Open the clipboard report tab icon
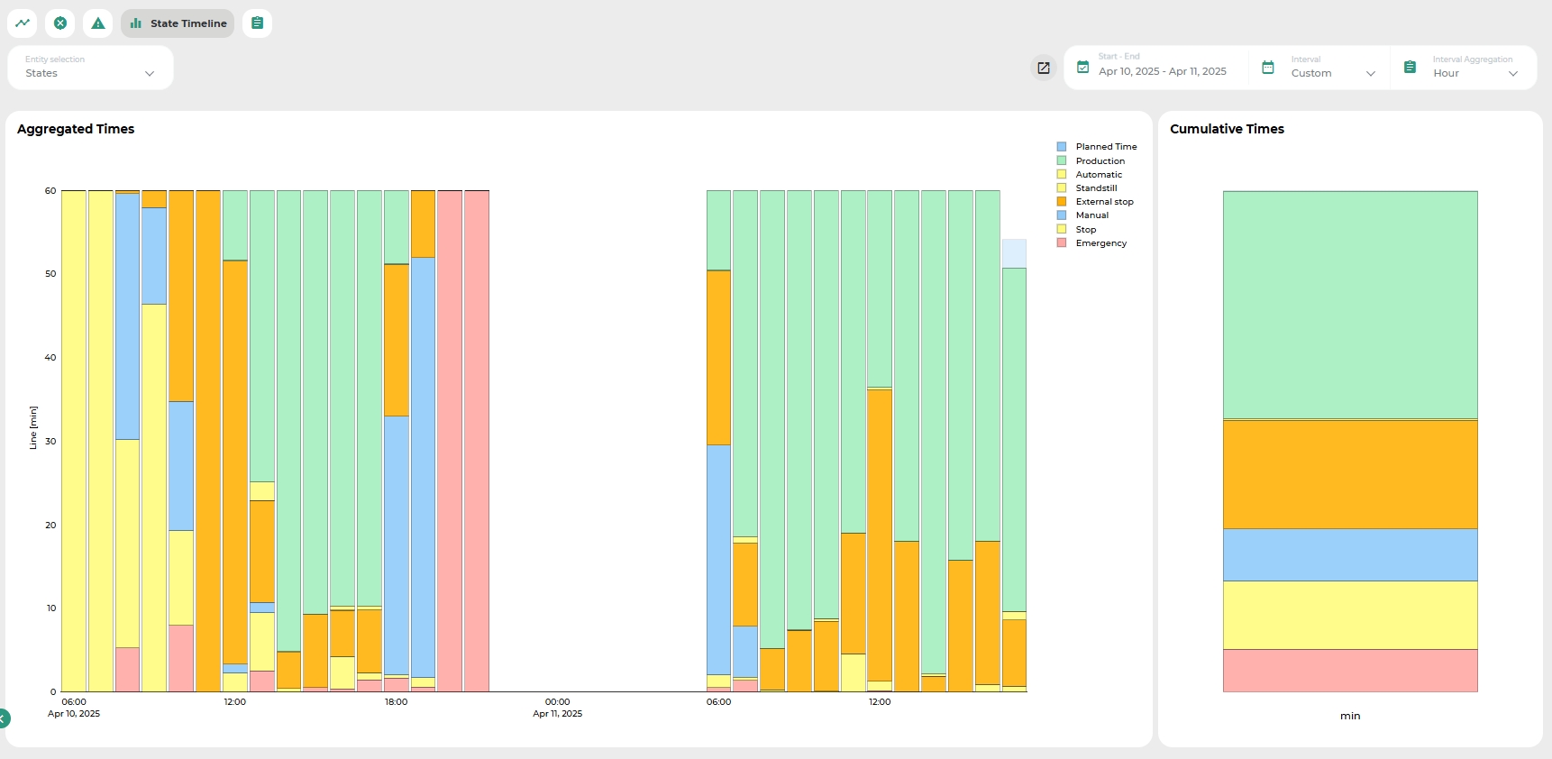This screenshot has width=1552, height=759. point(257,23)
